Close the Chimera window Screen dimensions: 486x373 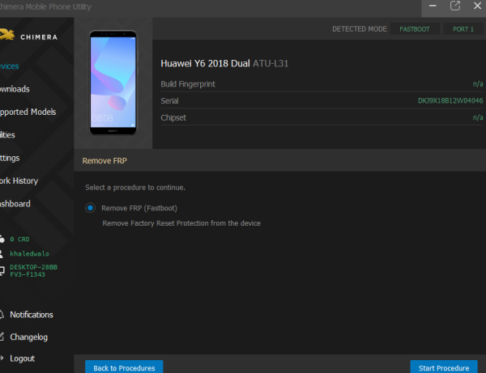click(477, 6)
